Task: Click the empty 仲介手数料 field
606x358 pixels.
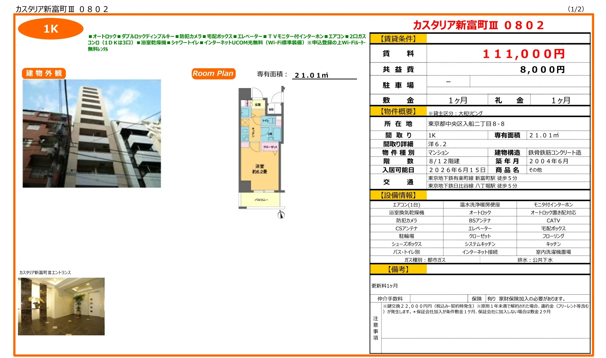Action: [x=439, y=299]
